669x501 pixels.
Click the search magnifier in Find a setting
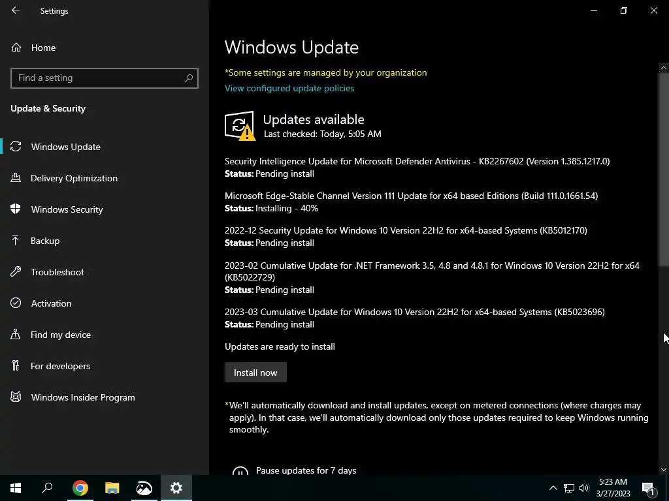189,78
